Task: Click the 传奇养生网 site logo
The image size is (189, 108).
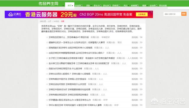Action: 48,4
